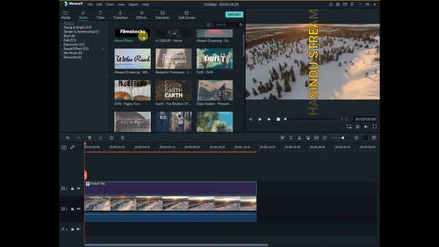Select the Sound Effect category
439x247 pixels.
pos(76,49)
